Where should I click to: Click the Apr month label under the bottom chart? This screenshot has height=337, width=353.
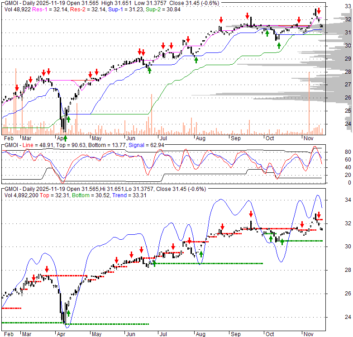tap(61, 334)
